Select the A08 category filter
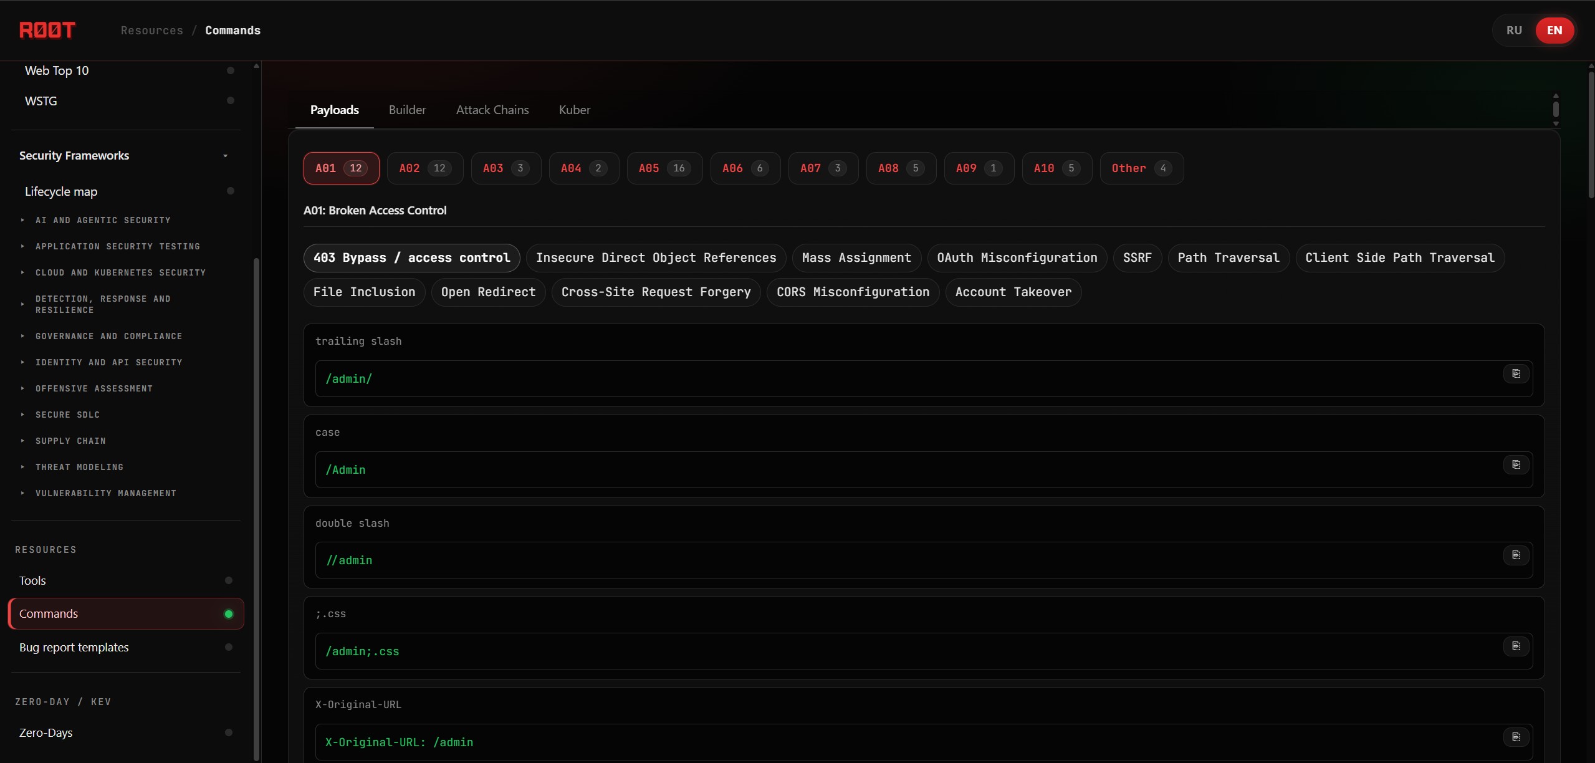Viewport: 1595px width, 763px height. pos(901,168)
